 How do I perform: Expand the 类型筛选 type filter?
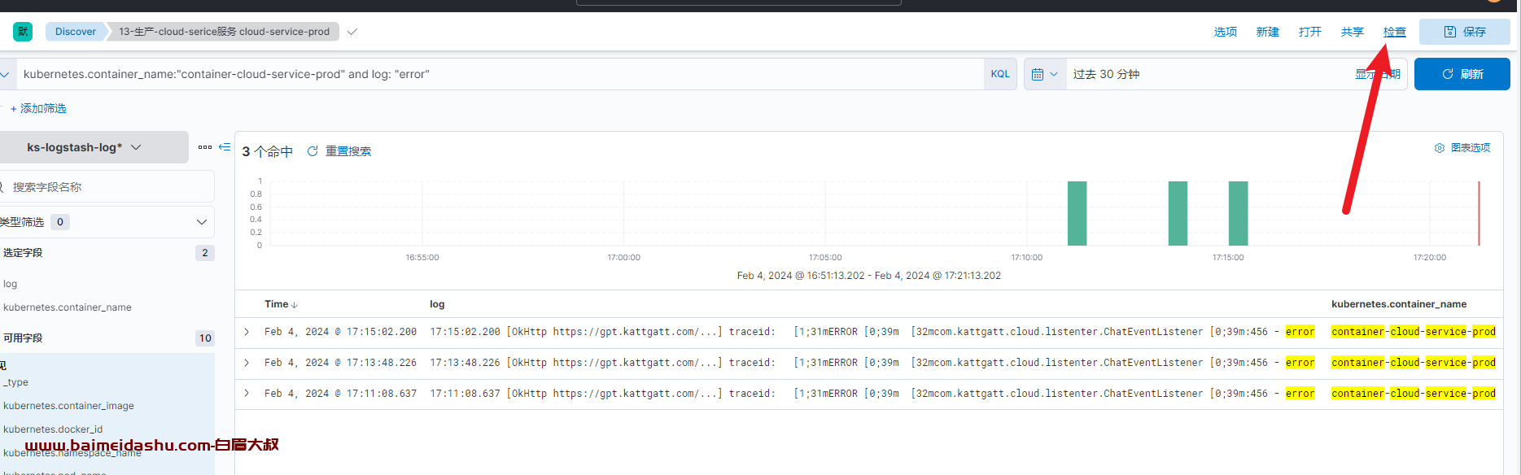(x=106, y=222)
